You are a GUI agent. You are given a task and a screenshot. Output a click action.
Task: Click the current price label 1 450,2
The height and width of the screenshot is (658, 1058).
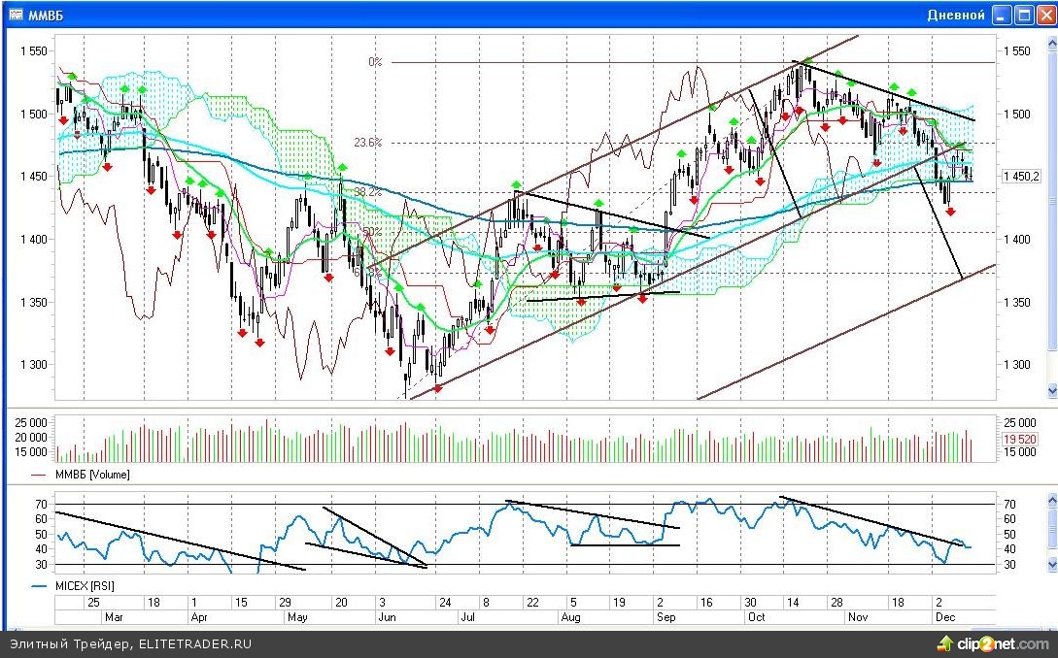pyautogui.click(x=1021, y=177)
